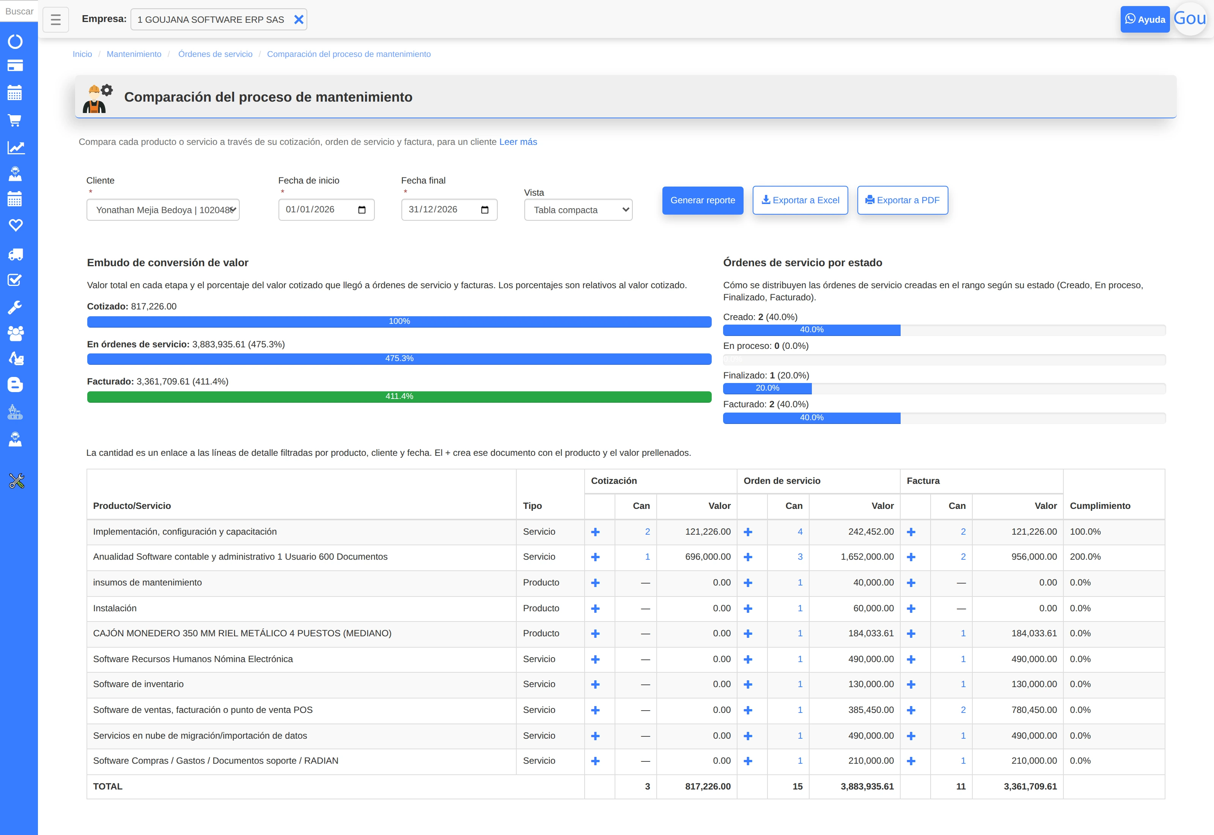The image size is (1214, 835).
Task: Open the wrench maintenance sidebar icon
Action: (x=15, y=307)
